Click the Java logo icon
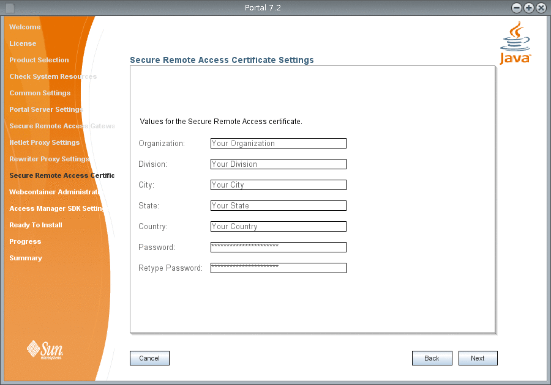The width and height of the screenshot is (551, 385). coord(515,42)
